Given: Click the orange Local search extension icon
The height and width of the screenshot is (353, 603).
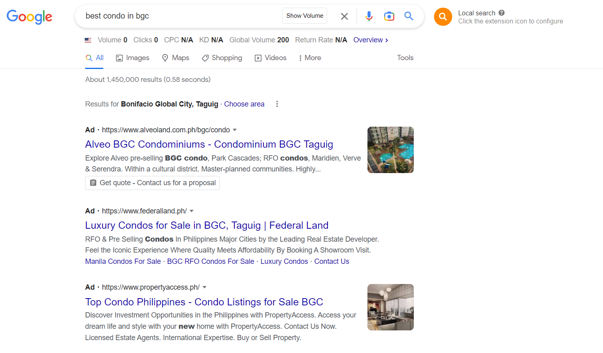Looking at the screenshot, I should click(x=442, y=17).
